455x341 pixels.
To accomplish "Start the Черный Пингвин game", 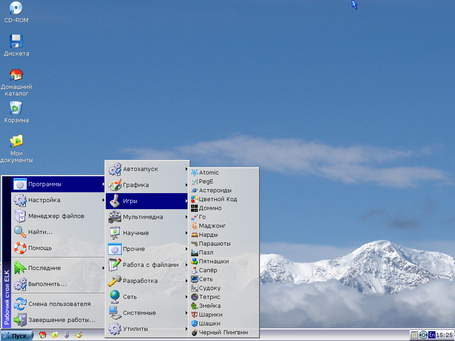I will tap(223, 332).
